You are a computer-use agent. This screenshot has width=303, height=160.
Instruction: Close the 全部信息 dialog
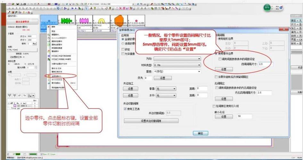tap(284, 29)
